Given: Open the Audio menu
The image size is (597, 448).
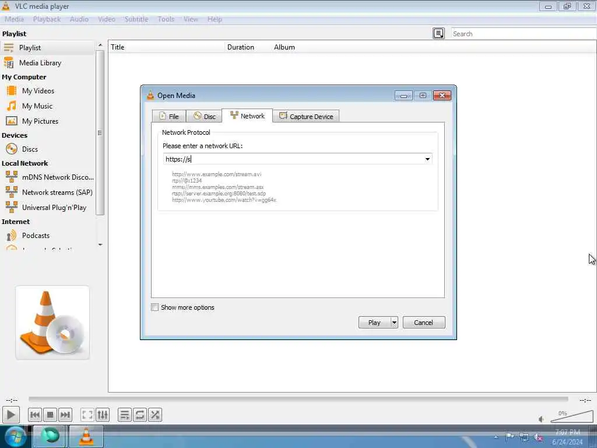Looking at the screenshot, I should (x=79, y=19).
